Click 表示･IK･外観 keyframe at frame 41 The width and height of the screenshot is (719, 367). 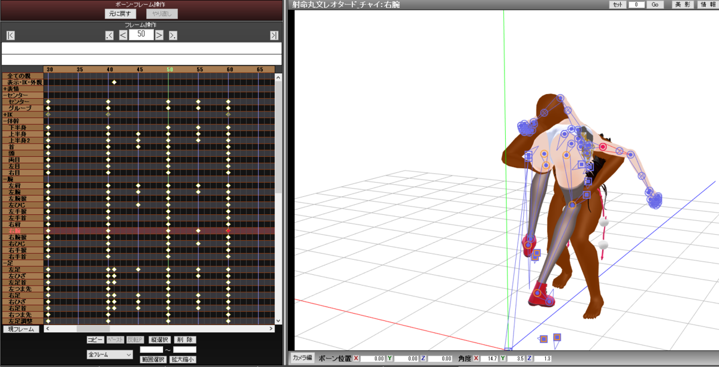pyautogui.click(x=114, y=82)
